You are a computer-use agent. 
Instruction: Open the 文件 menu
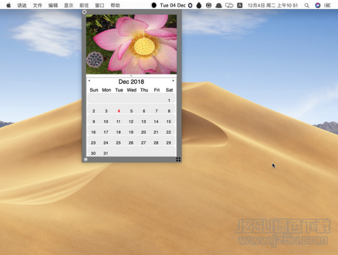coord(37,6)
